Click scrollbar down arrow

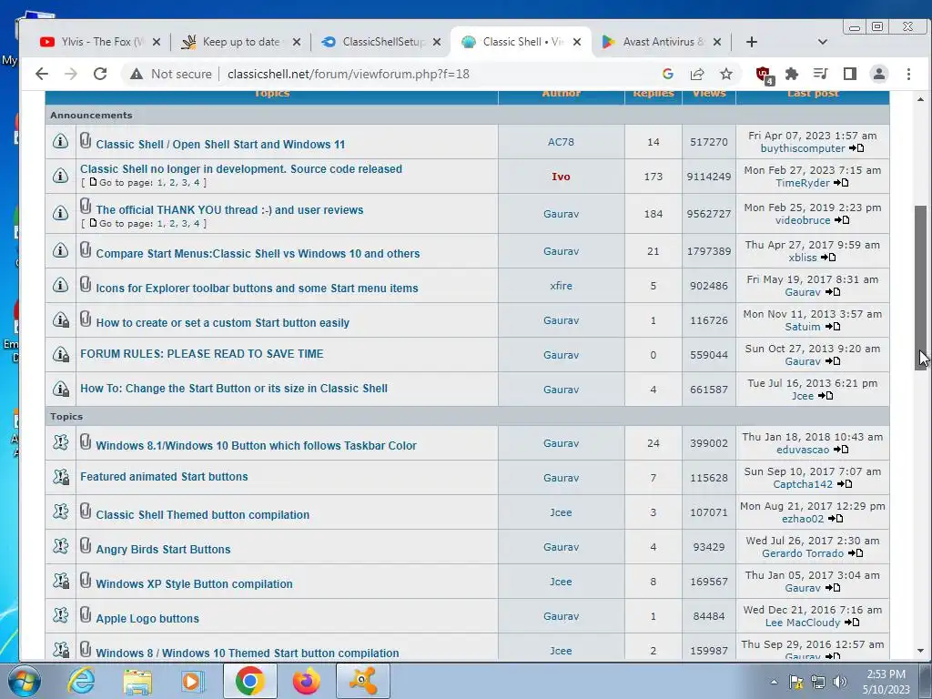(920, 651)
